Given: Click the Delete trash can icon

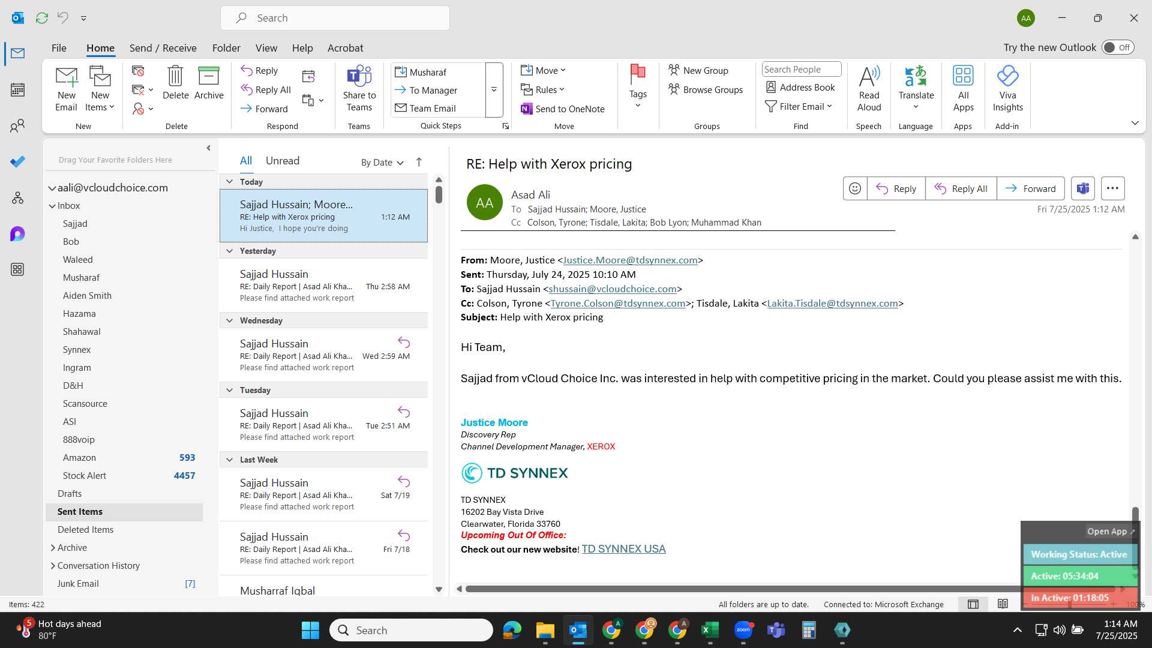Looking at the screenshot, I should (x=175, y=83).
